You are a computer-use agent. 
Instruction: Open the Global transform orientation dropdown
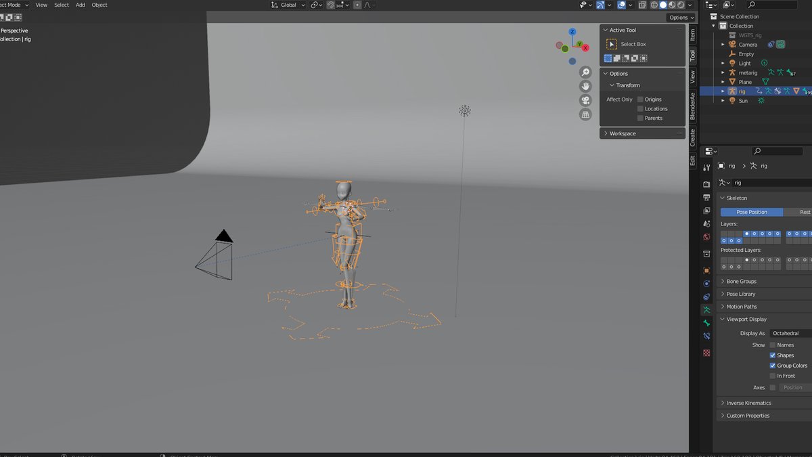click(x=288, y=5)
